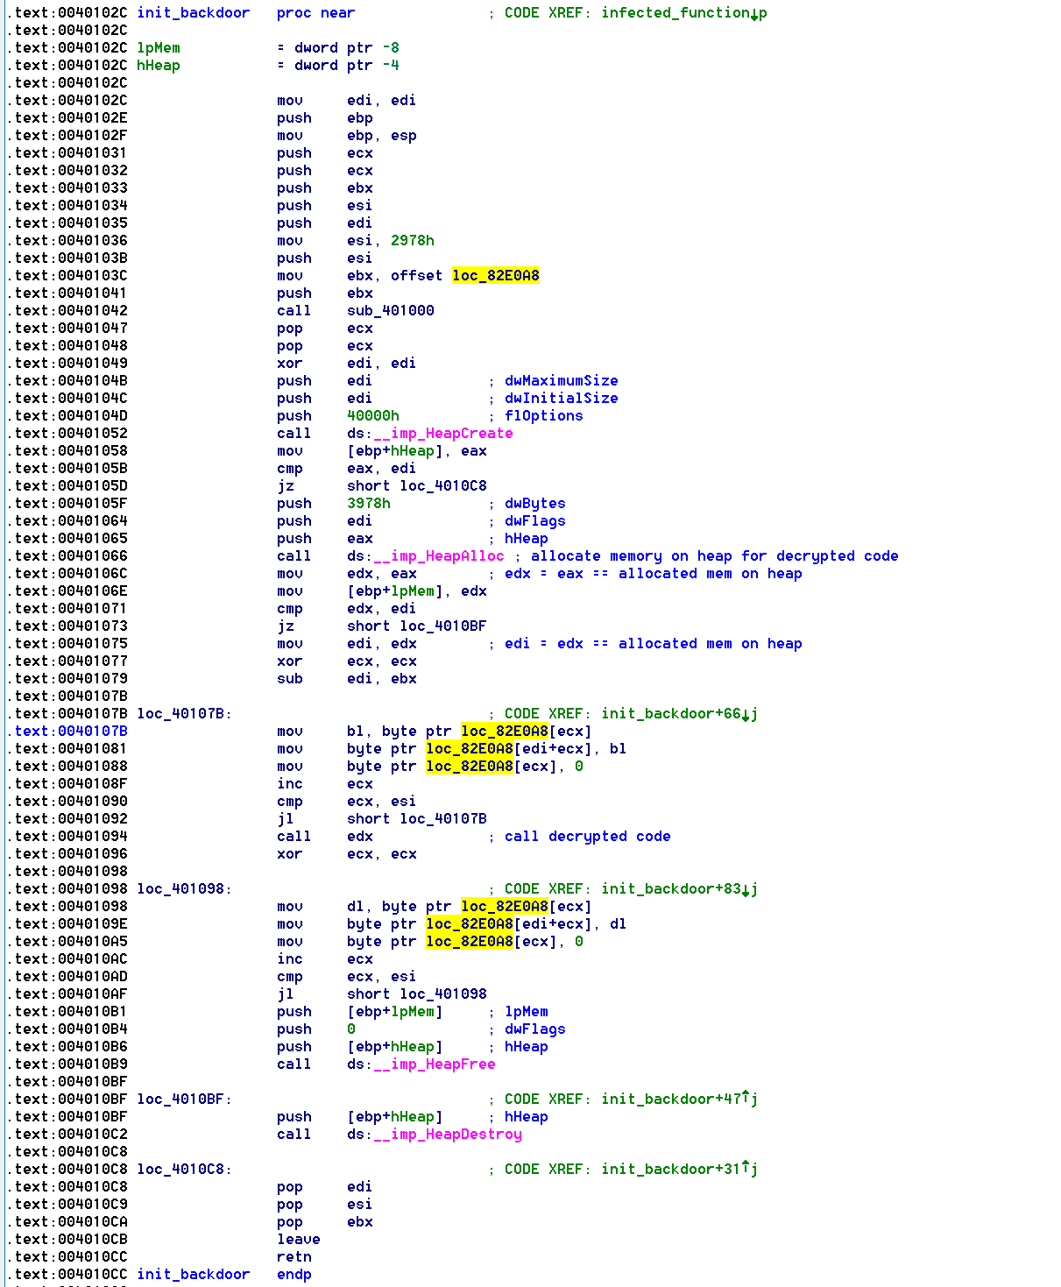The width and height of the screenshot is (1061, 1287).
Task: Select the dwBytes value 3978h
Action: coord(368,504)
